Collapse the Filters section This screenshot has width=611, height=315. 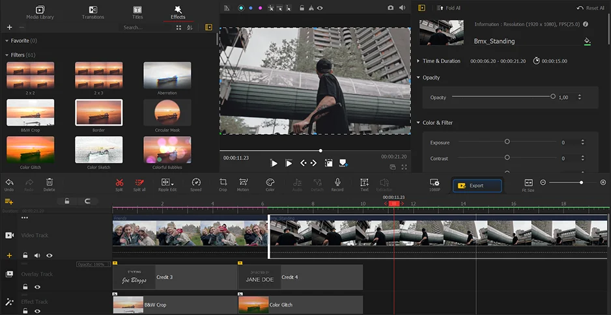[7, 55]
